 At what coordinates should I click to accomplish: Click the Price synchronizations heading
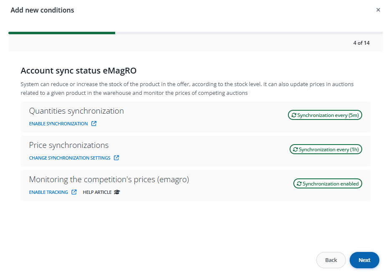click(x=69, y=145)
